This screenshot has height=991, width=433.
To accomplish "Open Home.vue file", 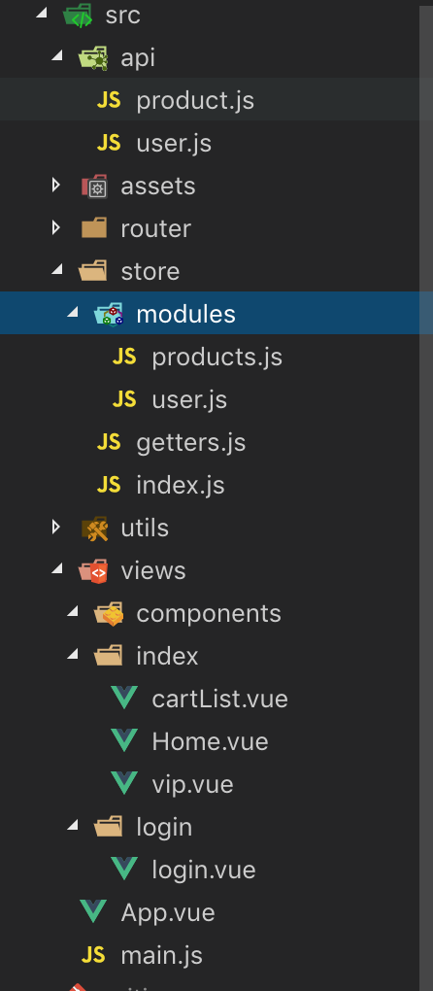I will [x=210, y=741].
